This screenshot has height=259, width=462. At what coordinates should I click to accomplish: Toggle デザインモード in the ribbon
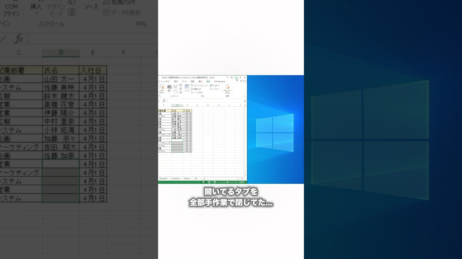[x=176, y=89]
